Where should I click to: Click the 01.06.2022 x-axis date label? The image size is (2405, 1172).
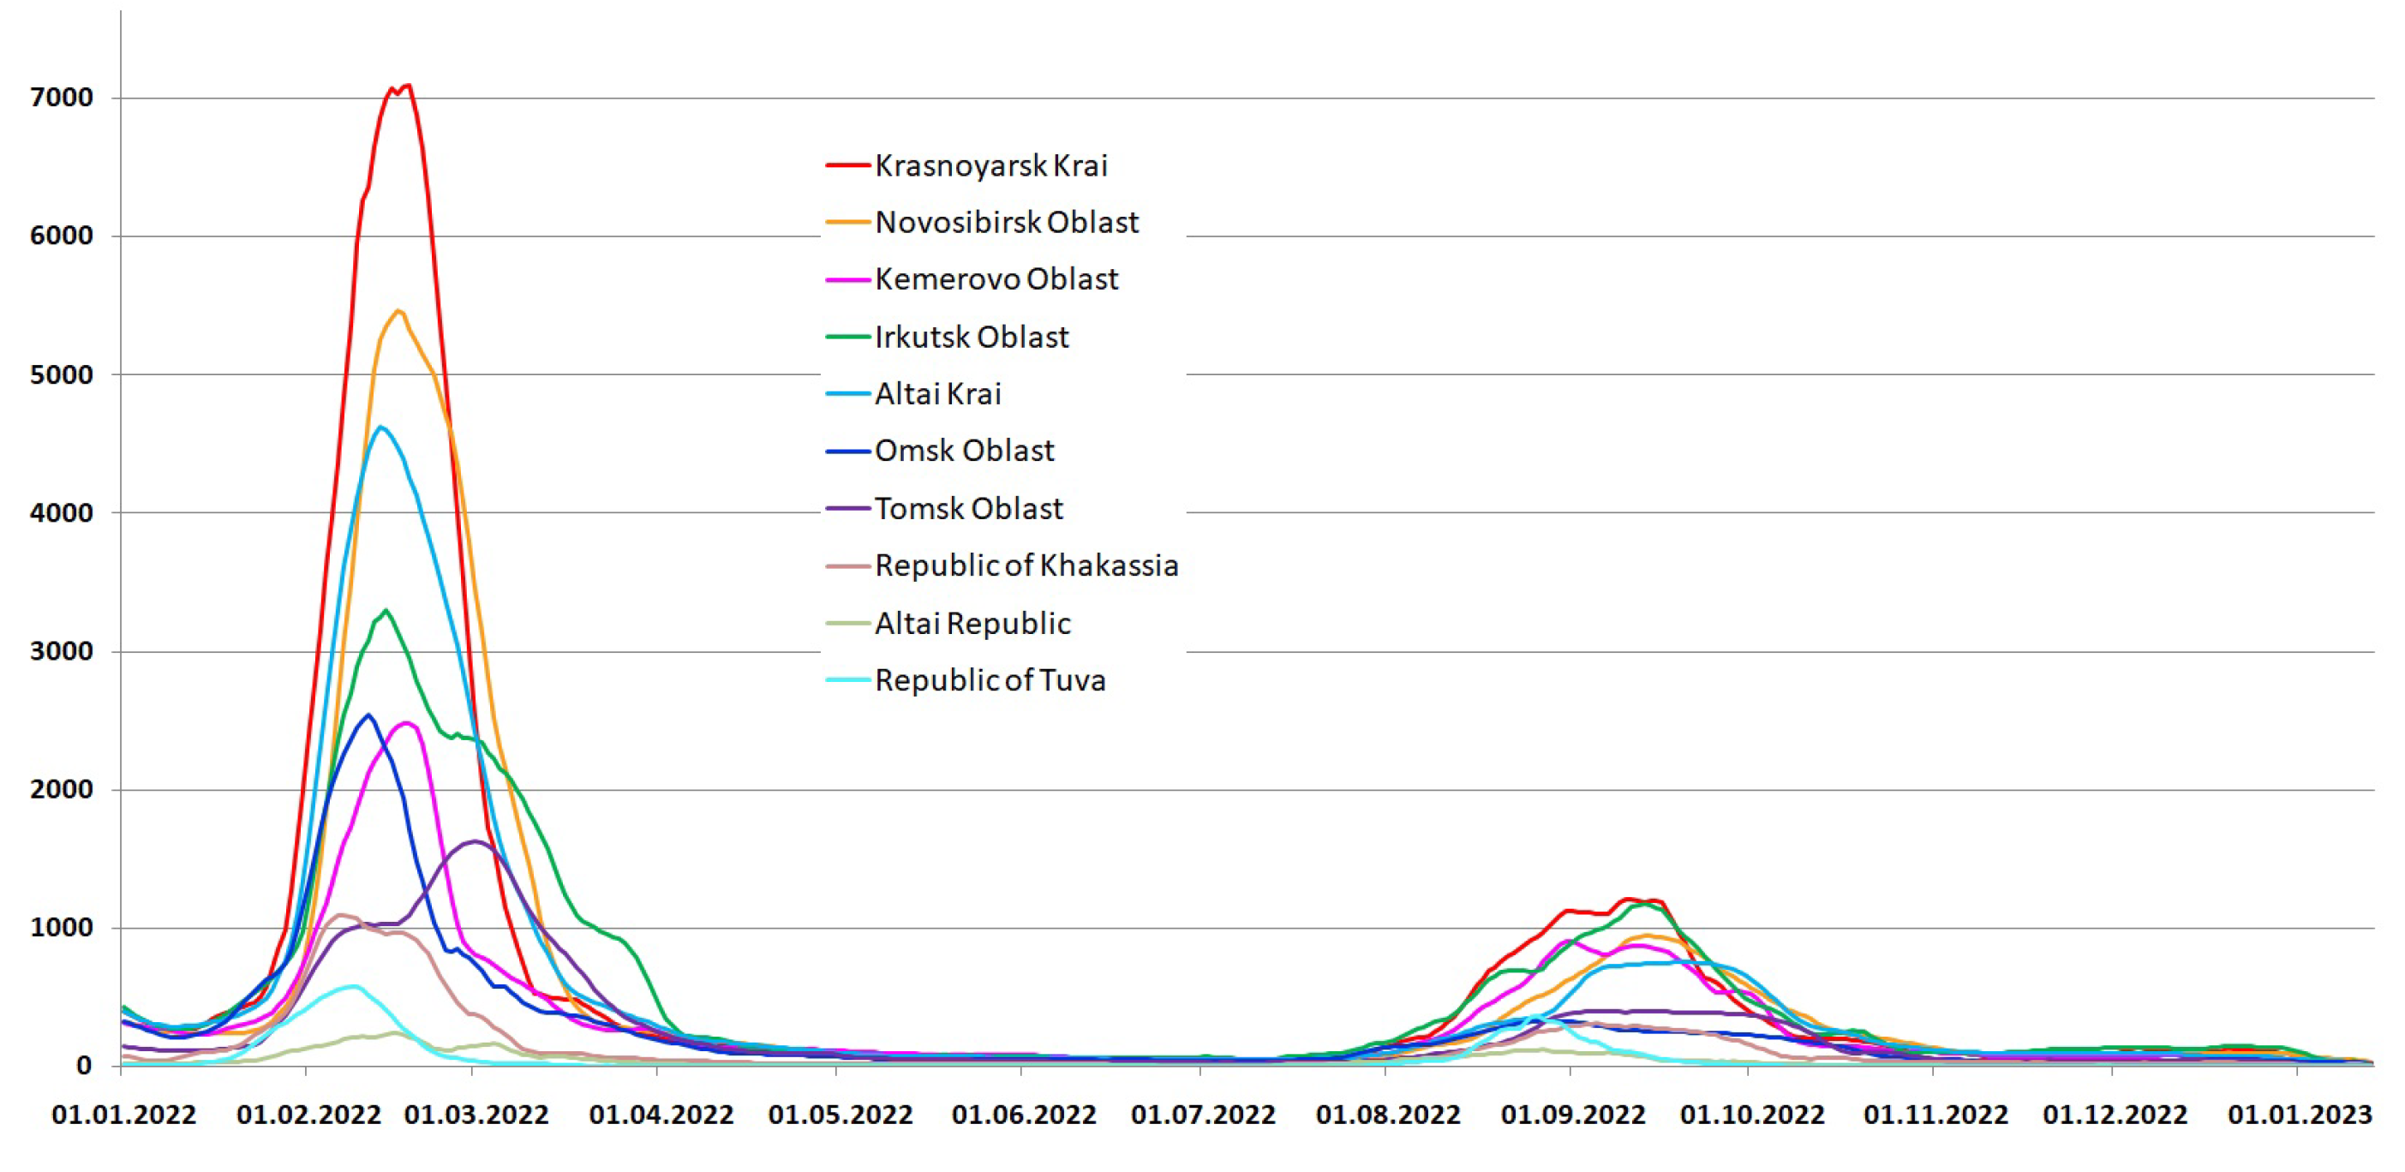1024,1115
